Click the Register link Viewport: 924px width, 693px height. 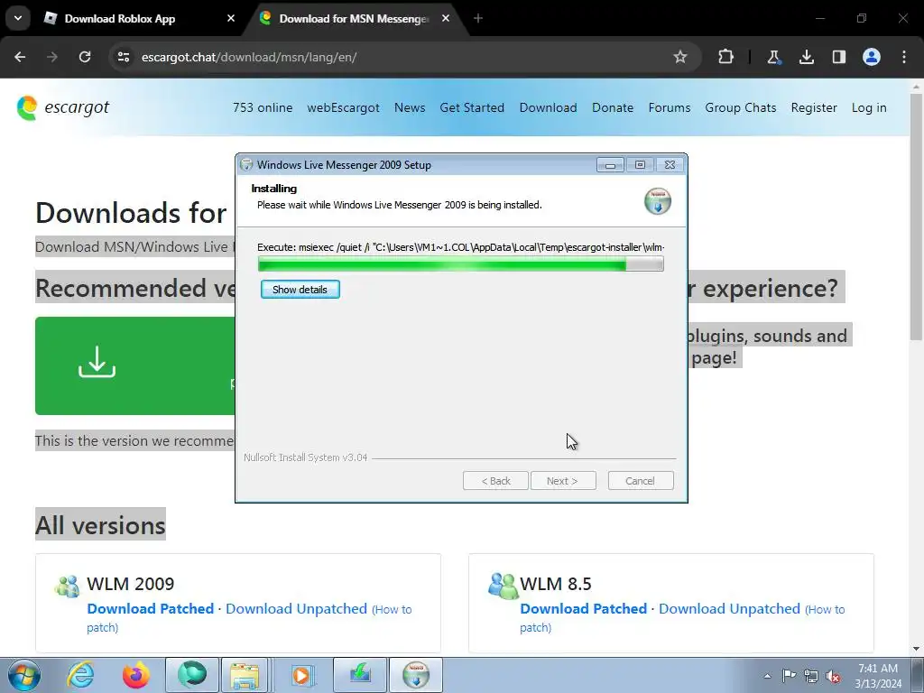click(x=814, y=108)
